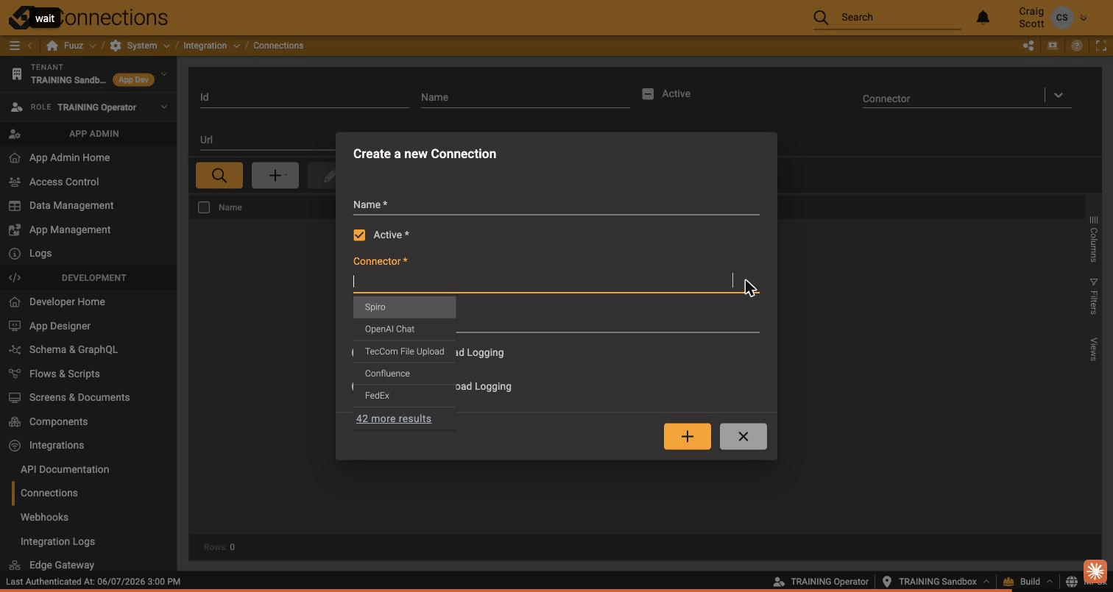
Task: Click the Components sidebar icon
Action: [15, 421]
